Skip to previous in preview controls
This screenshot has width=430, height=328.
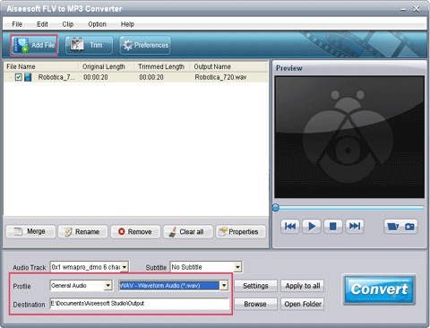tap(290, 226)
